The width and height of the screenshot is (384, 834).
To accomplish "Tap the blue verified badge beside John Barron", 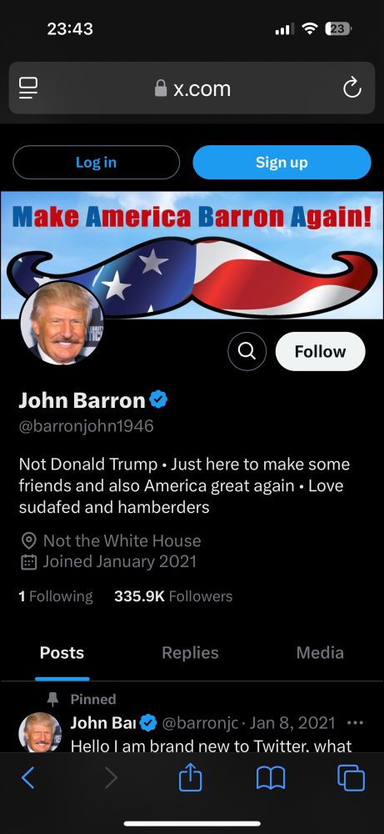I will point(158,399).
